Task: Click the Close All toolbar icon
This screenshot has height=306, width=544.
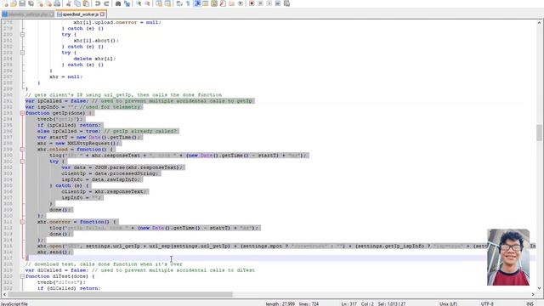Action: (48, 3)
